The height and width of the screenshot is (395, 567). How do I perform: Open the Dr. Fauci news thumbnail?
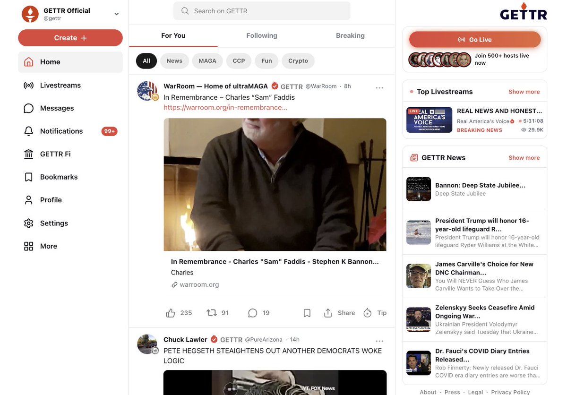419,363
